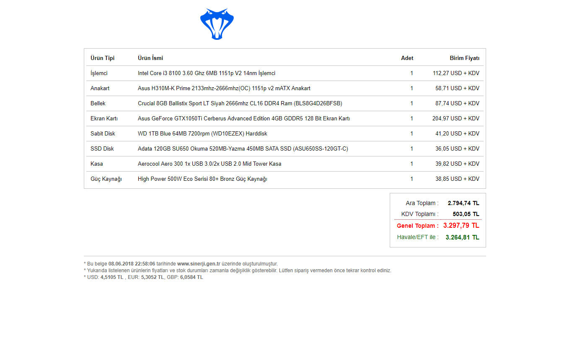Viewport: 567px width, 341px height.
Task: Click the green "Havale/EFT ile :" label
Action: click(x=418, y=237)
